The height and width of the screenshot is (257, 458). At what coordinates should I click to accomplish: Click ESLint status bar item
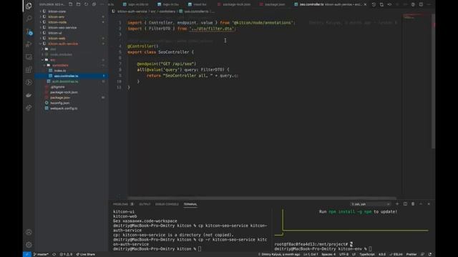coord(396,254)
